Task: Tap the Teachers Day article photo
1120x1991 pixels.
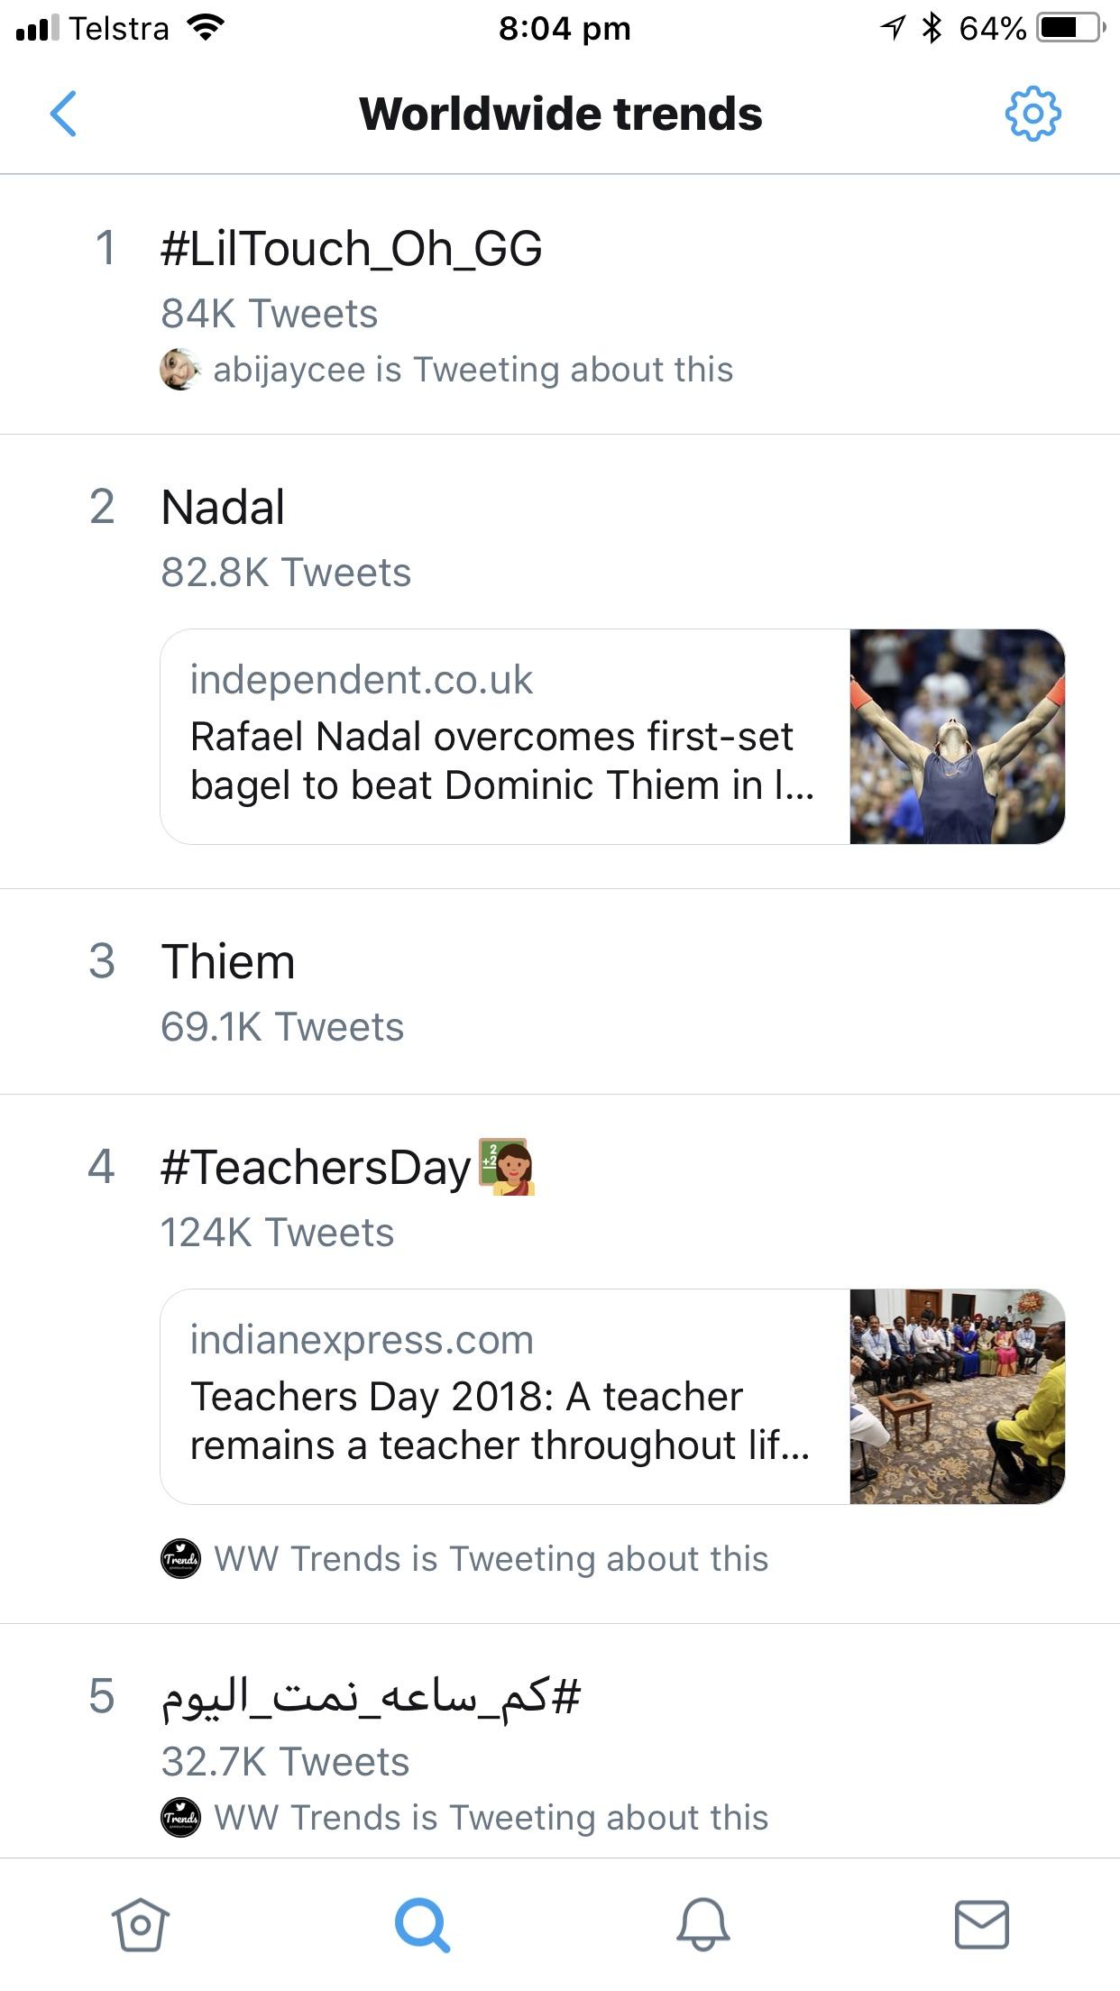Action: pos(959,1395)
